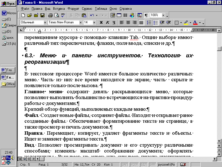The height and width of the screenshot is (167, 222).
Task: Decrease the paragraph indent
Action: point(162,23)
